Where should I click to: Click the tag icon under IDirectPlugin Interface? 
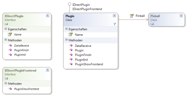click(6, 24)
